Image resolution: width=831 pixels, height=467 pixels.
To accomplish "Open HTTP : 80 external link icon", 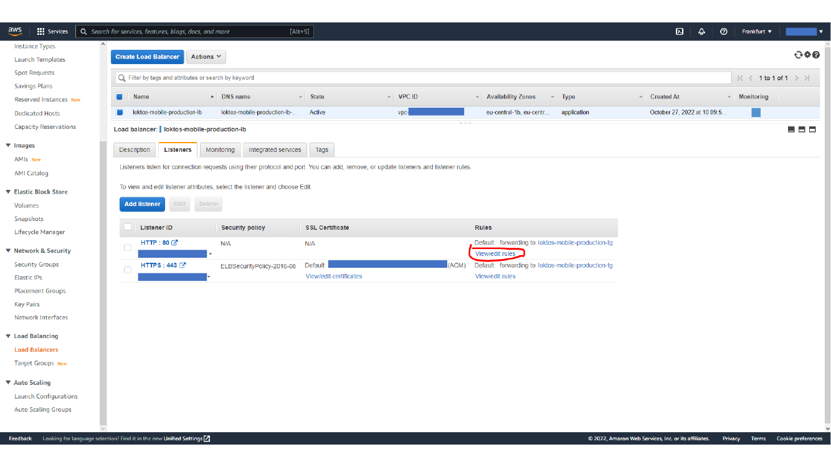I will 175,243.
